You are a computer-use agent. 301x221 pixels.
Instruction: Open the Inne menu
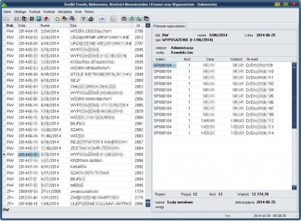(x=78, y=12)
